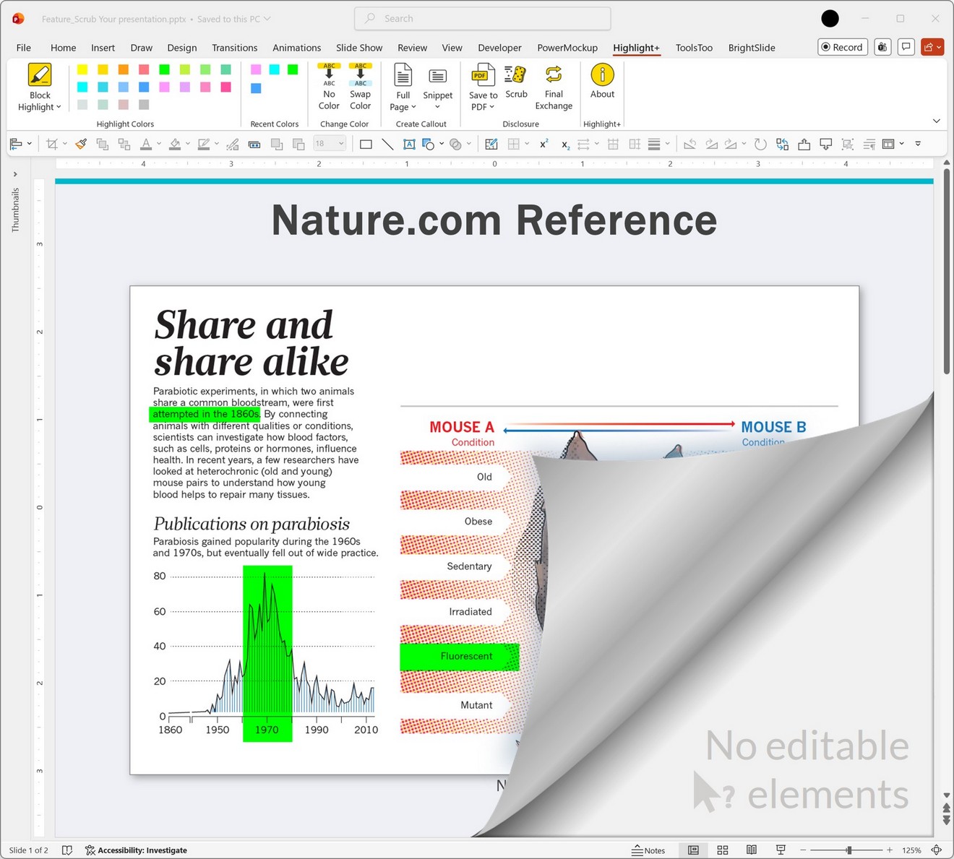Go to the BrightSlide tab
954x859 pixels.
pos(752,48)
